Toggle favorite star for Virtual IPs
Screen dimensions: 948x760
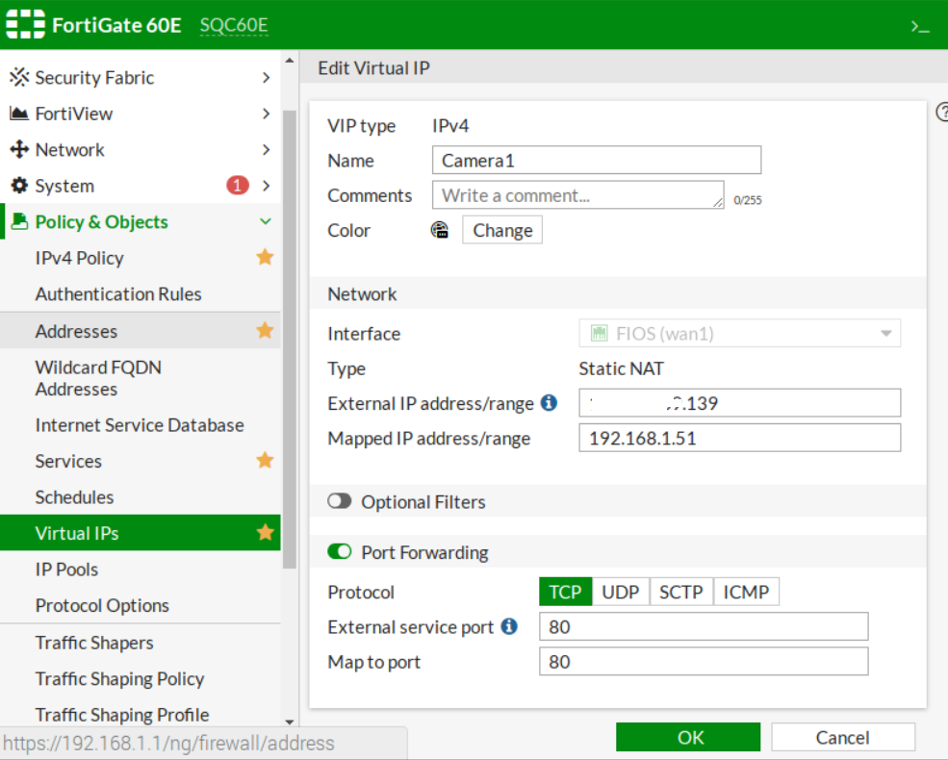tap(265, 532)
